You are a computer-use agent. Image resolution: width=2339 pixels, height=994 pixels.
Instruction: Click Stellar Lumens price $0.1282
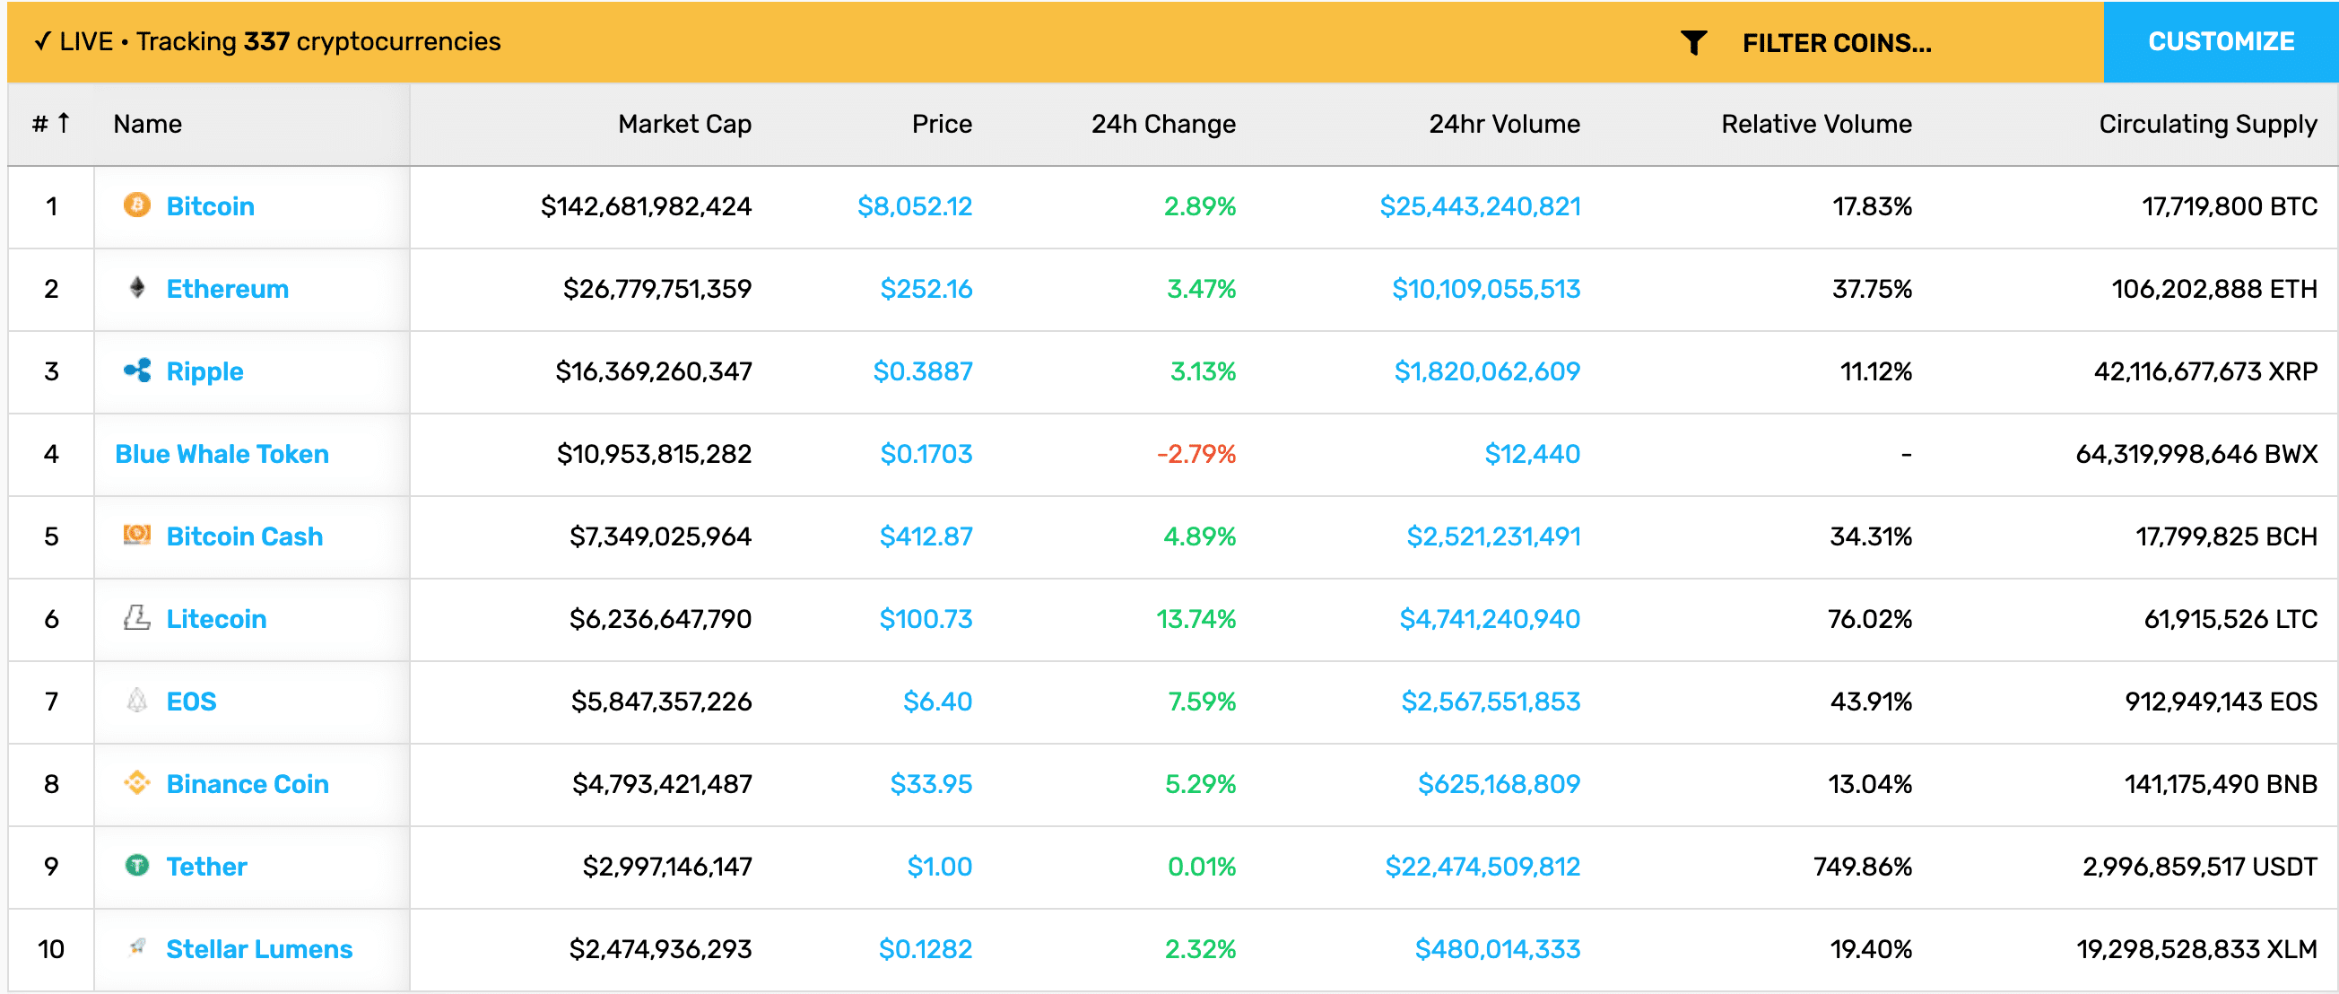click(x=926, y=949)
